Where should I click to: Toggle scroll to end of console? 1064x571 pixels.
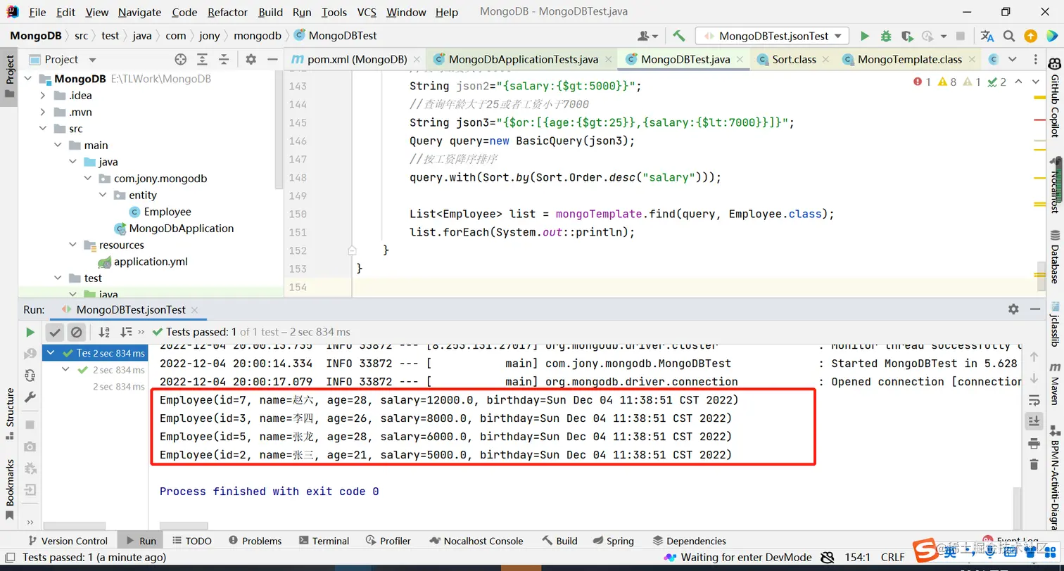1034,421
